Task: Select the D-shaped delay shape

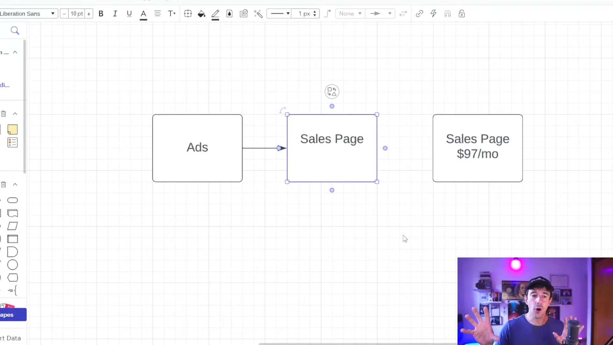Action: click(x=12, y=252)
